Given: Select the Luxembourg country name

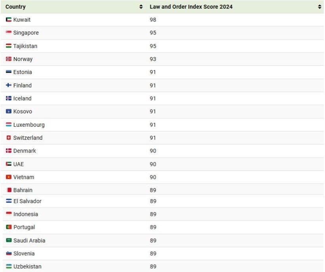Looking at the screenshot, I should pyautogui.click(x=29, y=125).
